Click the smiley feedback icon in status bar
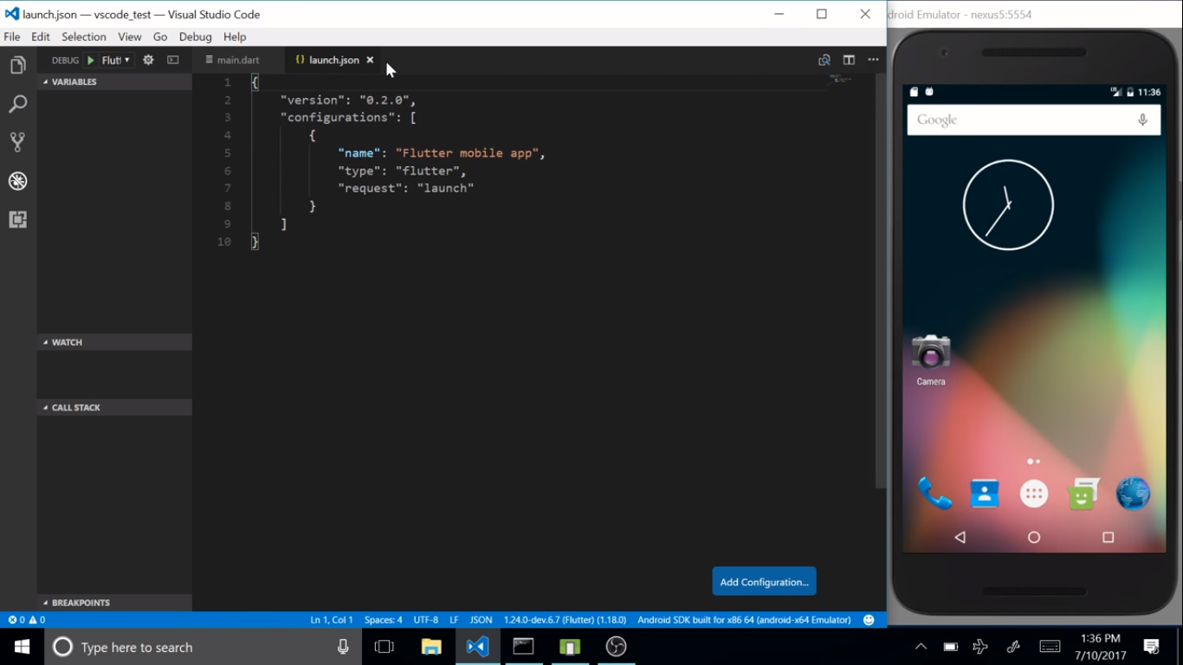The height and width of the screenshot is (665, 1183). point(868,619)
